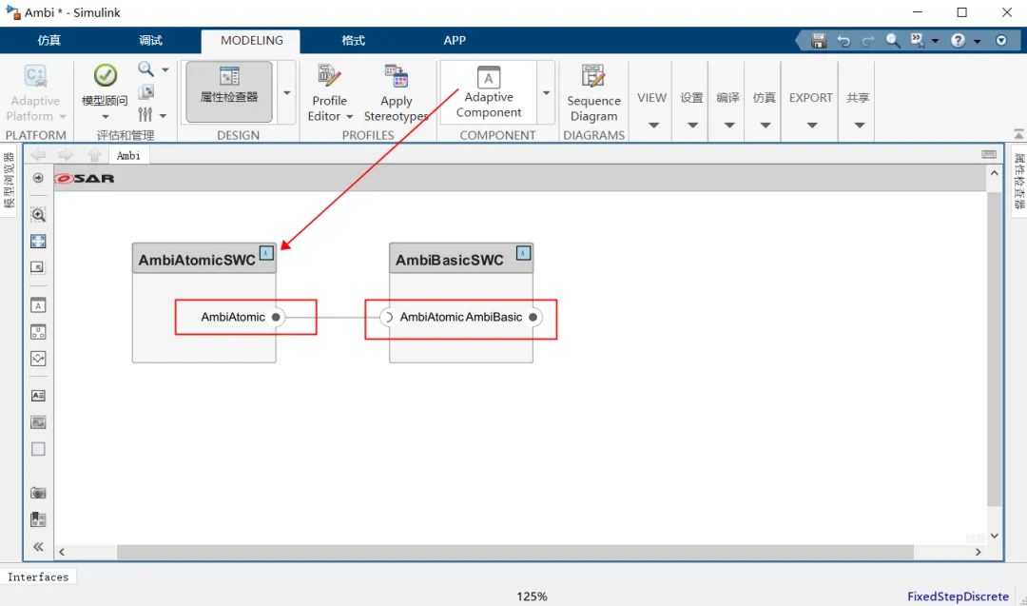Image resolution: width=1027 pixels, height=606 pixels.
Task: Open the 属性检查器 right side panel
Action: [x=1019, y=181]
